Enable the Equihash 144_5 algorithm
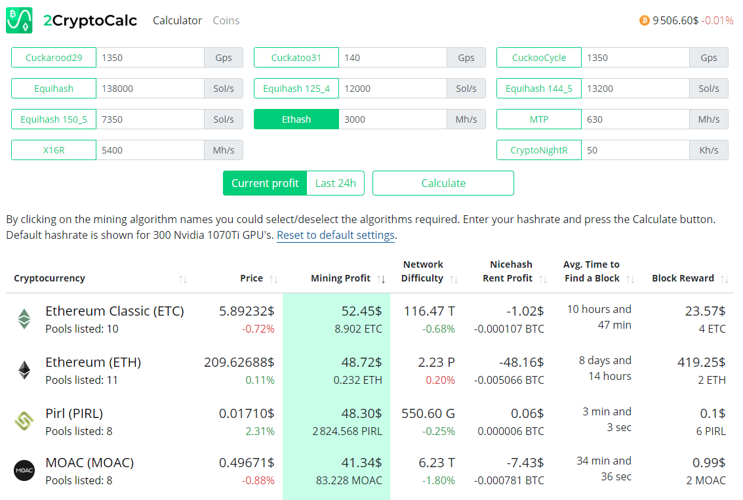The image size is (743, 500). [538, 89]
